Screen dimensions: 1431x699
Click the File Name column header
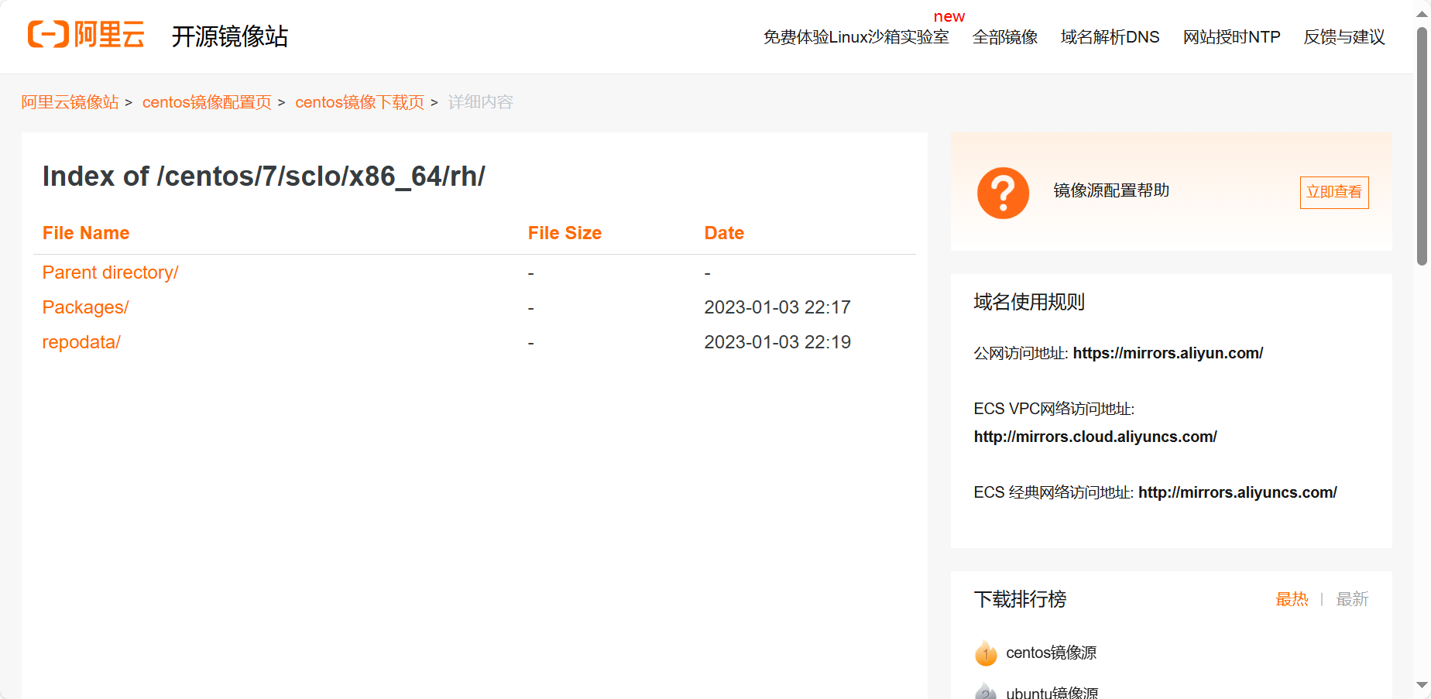click(x=86, y=233)
